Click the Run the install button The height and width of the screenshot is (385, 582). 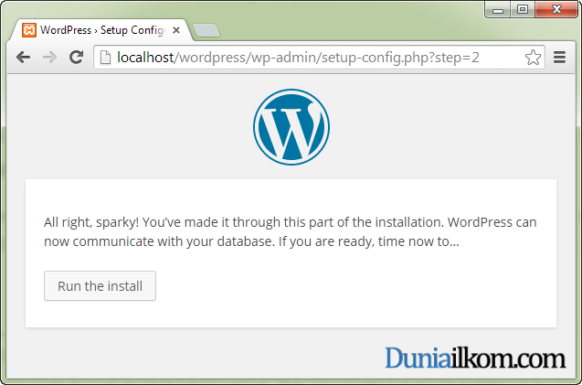100,285
